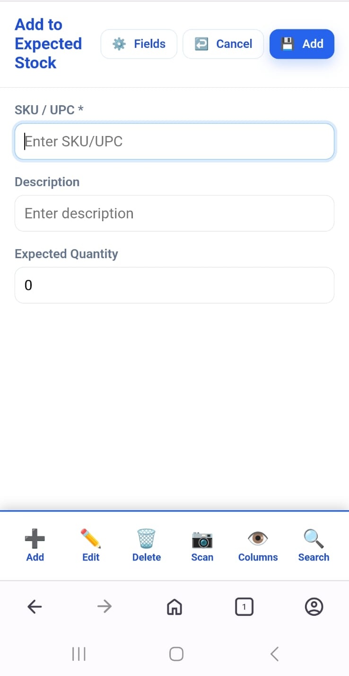349x676 pixels.
Task: Open Android recent apps button
Action: point(79,654)
